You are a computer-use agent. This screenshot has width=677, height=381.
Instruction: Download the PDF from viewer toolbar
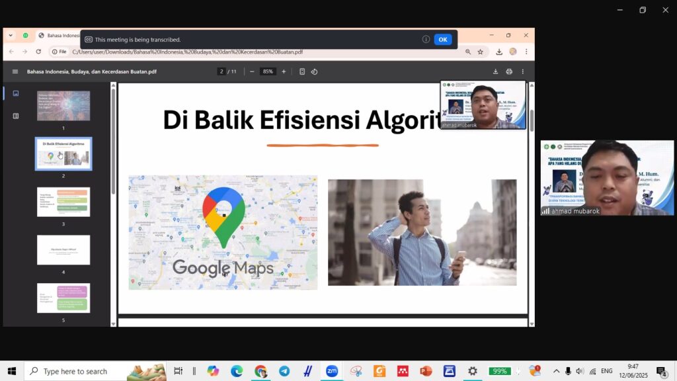point(496,71)
